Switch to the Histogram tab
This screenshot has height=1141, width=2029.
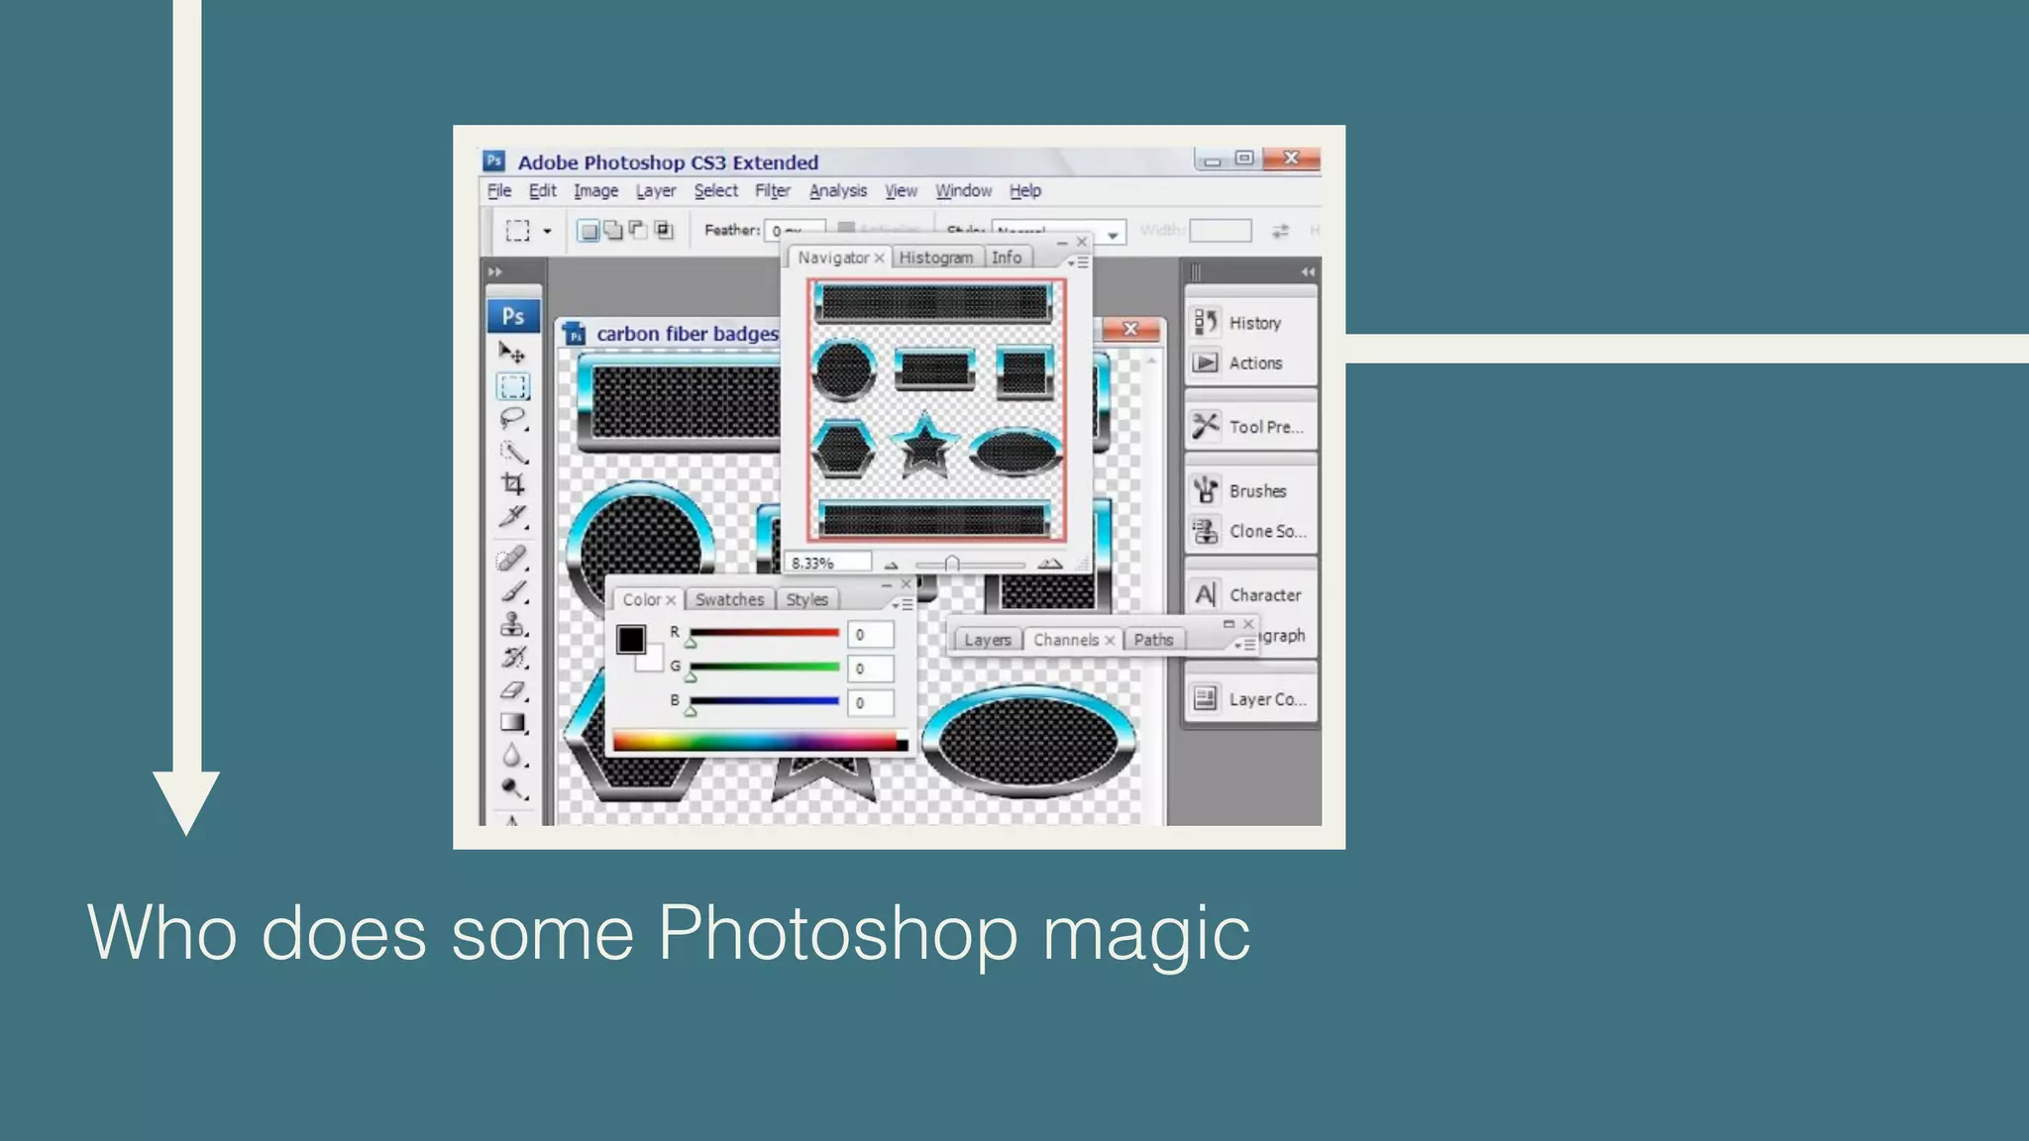point(936,258)
